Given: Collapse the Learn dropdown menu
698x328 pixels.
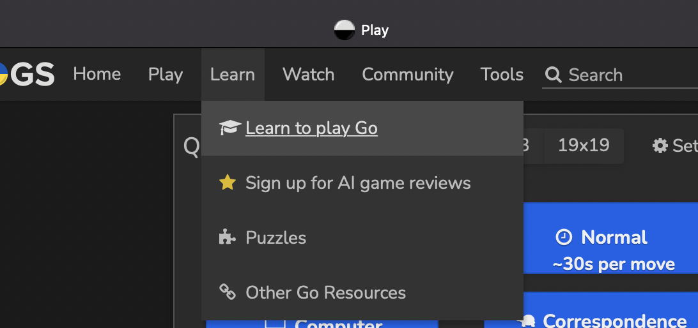Looking at the screenshot, I should point(233,75).
